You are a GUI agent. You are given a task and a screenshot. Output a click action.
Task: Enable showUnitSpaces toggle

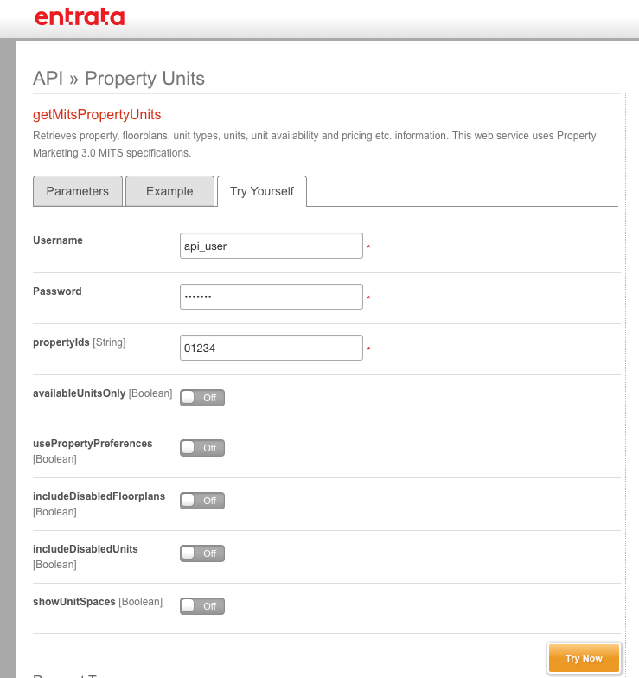202,606
